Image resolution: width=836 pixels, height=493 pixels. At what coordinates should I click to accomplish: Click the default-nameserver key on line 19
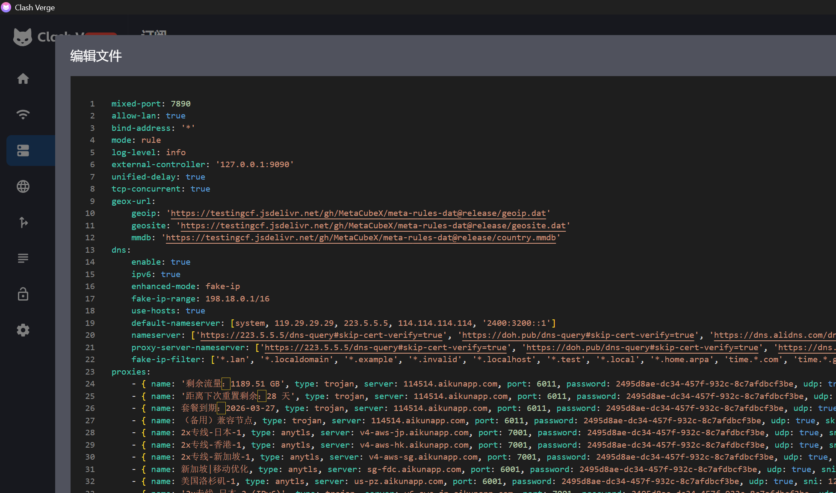[176, 323]
